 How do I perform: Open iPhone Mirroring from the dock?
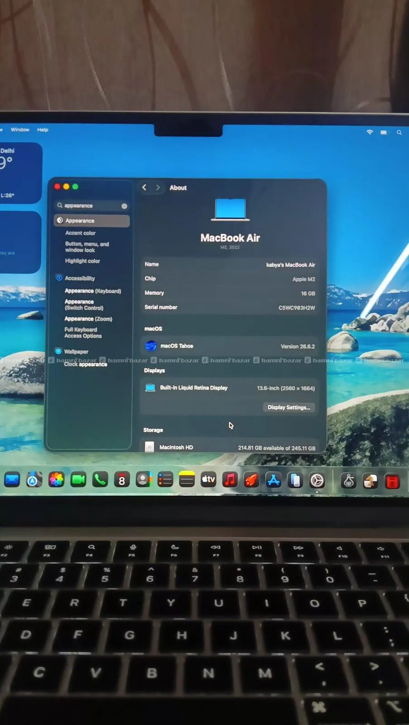click(295, 480)
